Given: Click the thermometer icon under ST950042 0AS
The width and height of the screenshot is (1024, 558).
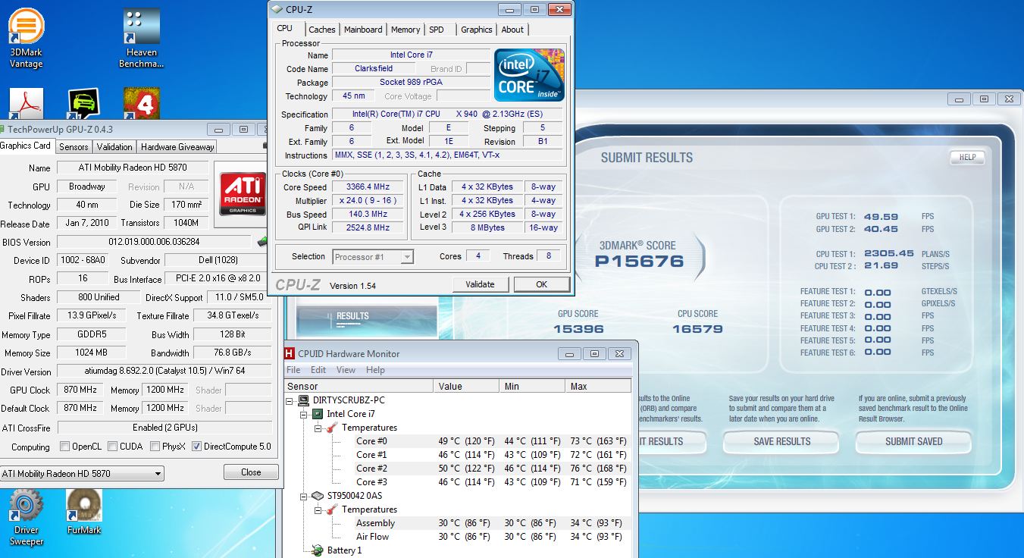Looking at the screenshot, I should coord(332,509).
